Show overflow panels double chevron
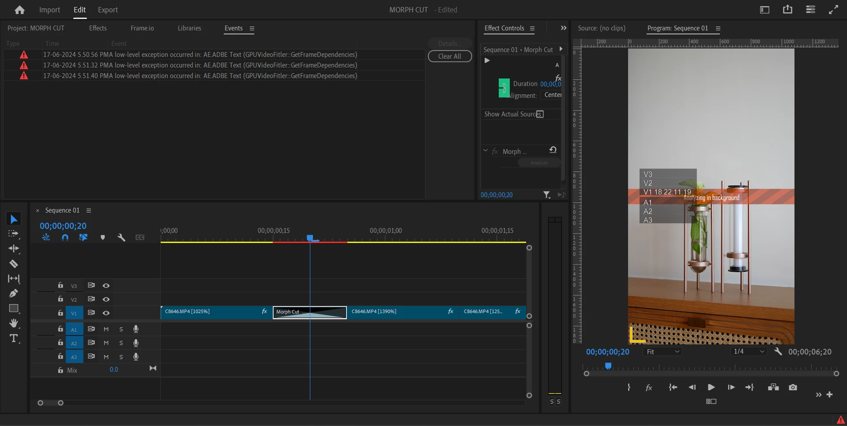Image resolution: width=847 pixels, height=426 pixels. (564, 28)
